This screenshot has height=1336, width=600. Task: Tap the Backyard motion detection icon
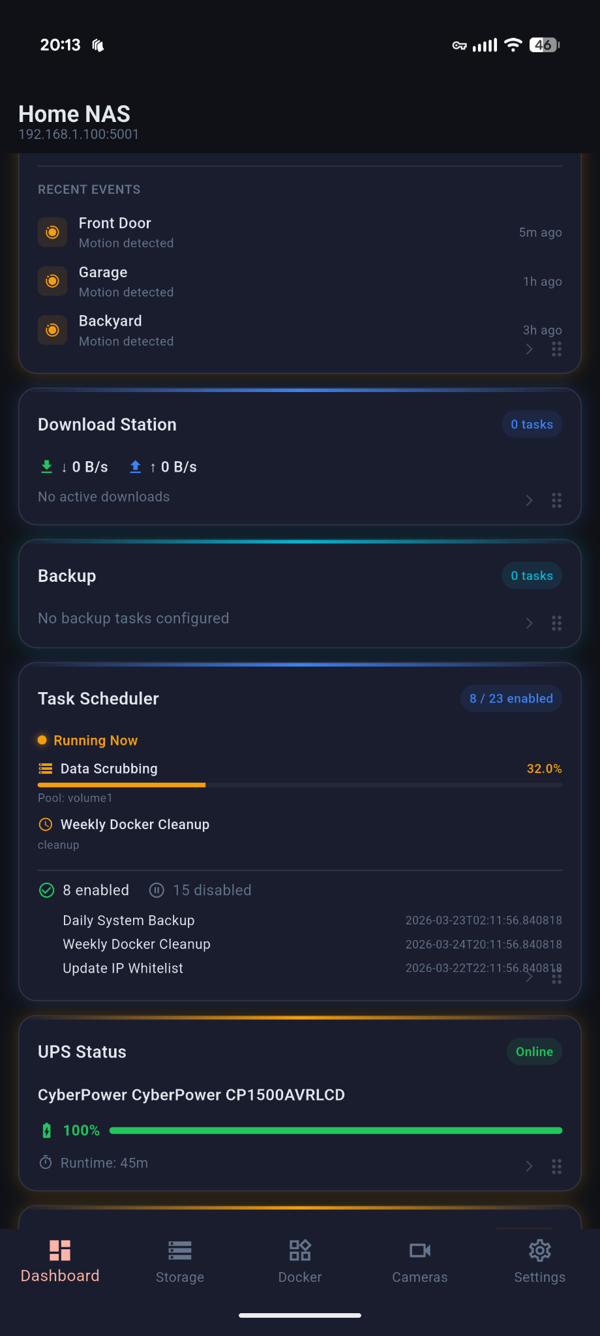52,330
